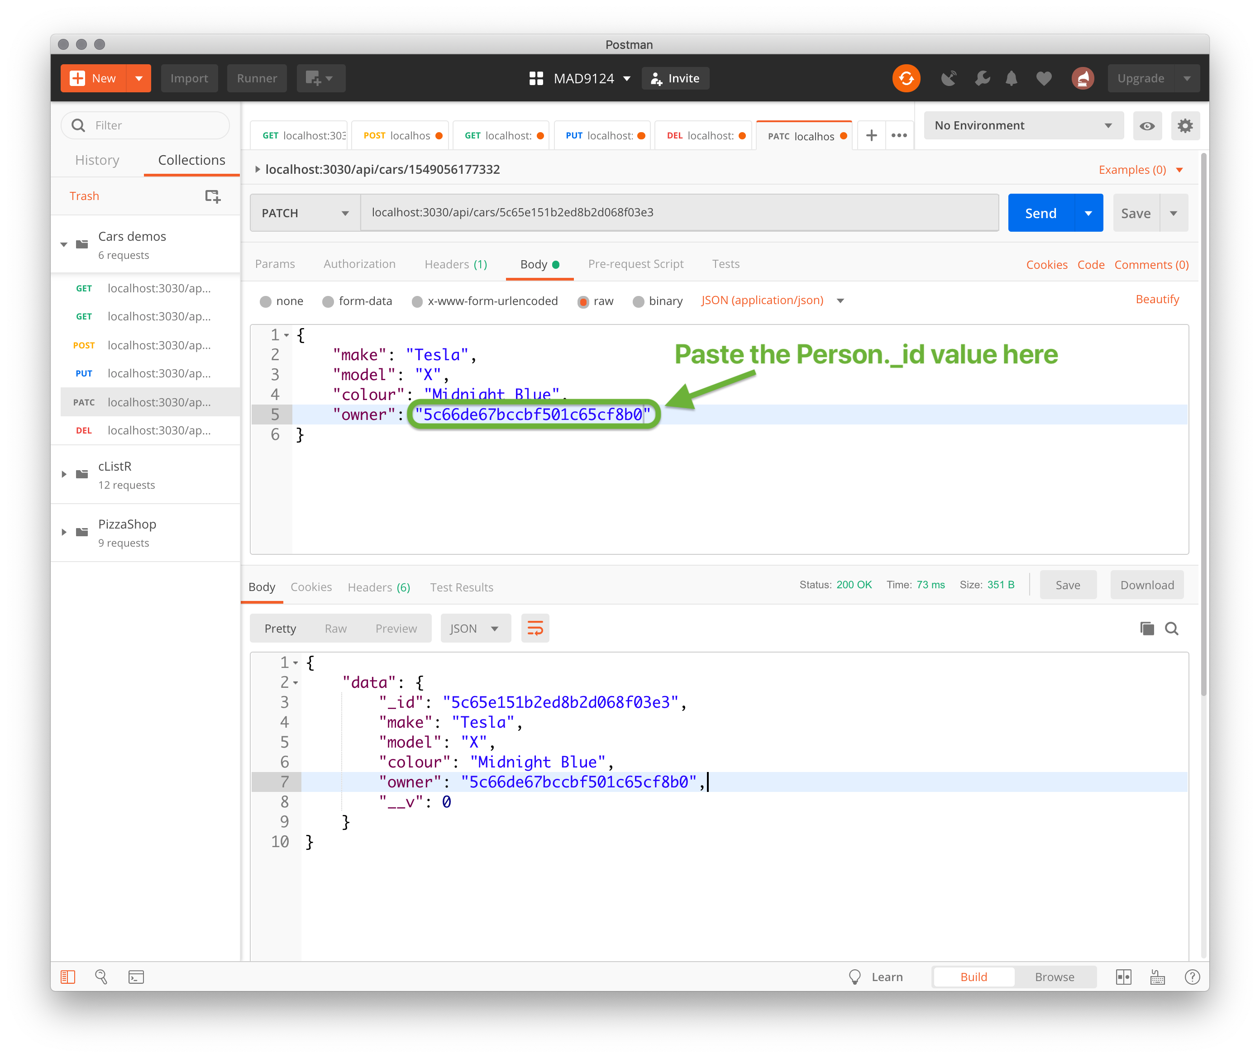
Task: Select the binary body type radio
Action: 639,301
